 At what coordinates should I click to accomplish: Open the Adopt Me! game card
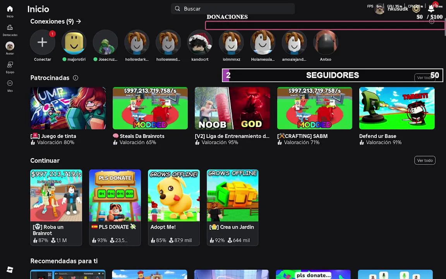pos(174,207)
